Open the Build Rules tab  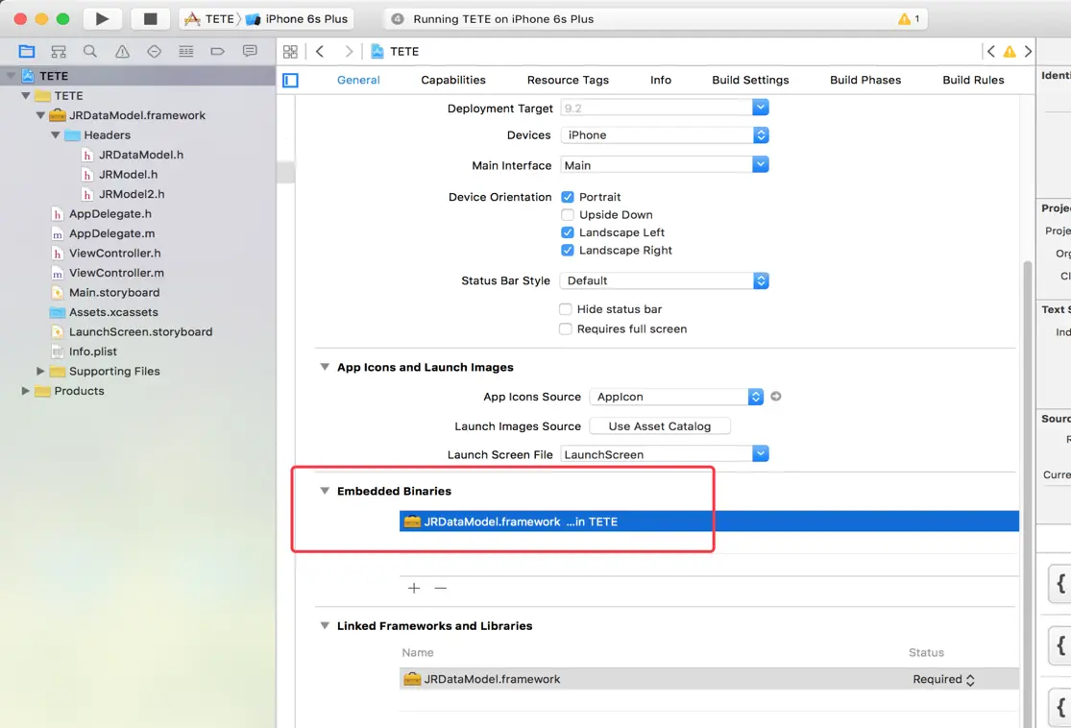pyautogui.click(x=973, y=80)
